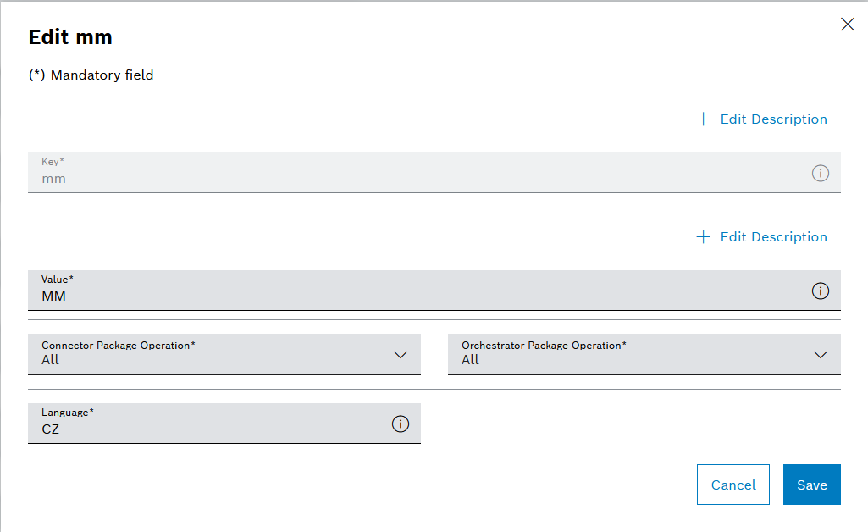Click the Cancel button

(733, 485)
